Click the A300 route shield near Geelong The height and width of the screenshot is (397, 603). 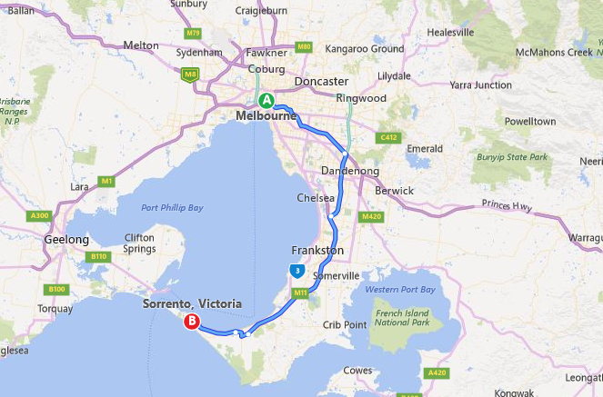tap(39, 215)
